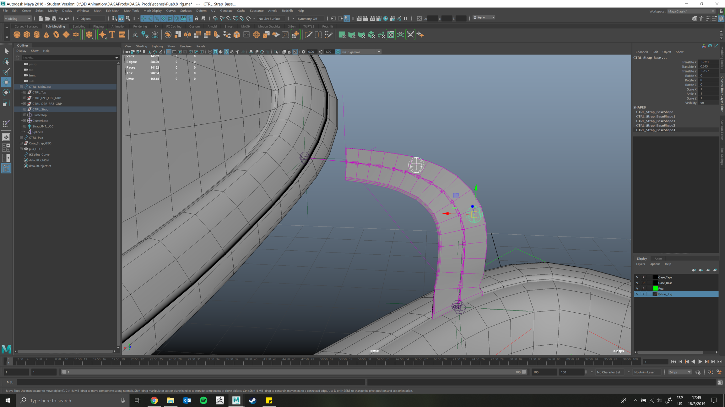Select the Polygon Sphere shelf icon

tap(17, 34)
